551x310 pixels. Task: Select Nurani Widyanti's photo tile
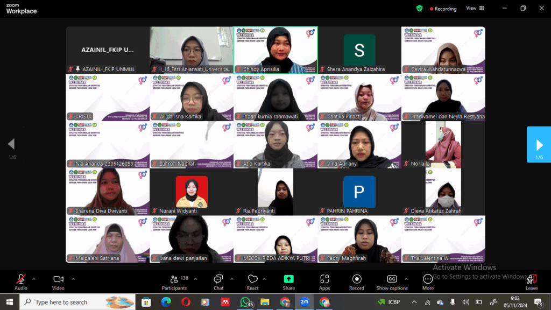point(192,192)
